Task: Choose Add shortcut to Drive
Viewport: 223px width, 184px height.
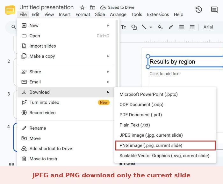Action: [66, 149]
